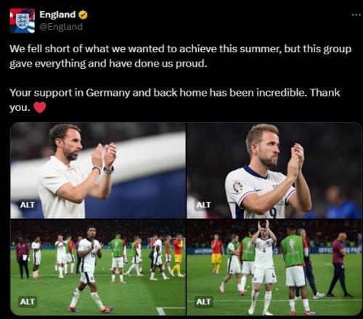Click the red heart emoji in the tweet
The width and height of the screenshot is (363, 319).
pyautogui.click(x=40, y=107)
